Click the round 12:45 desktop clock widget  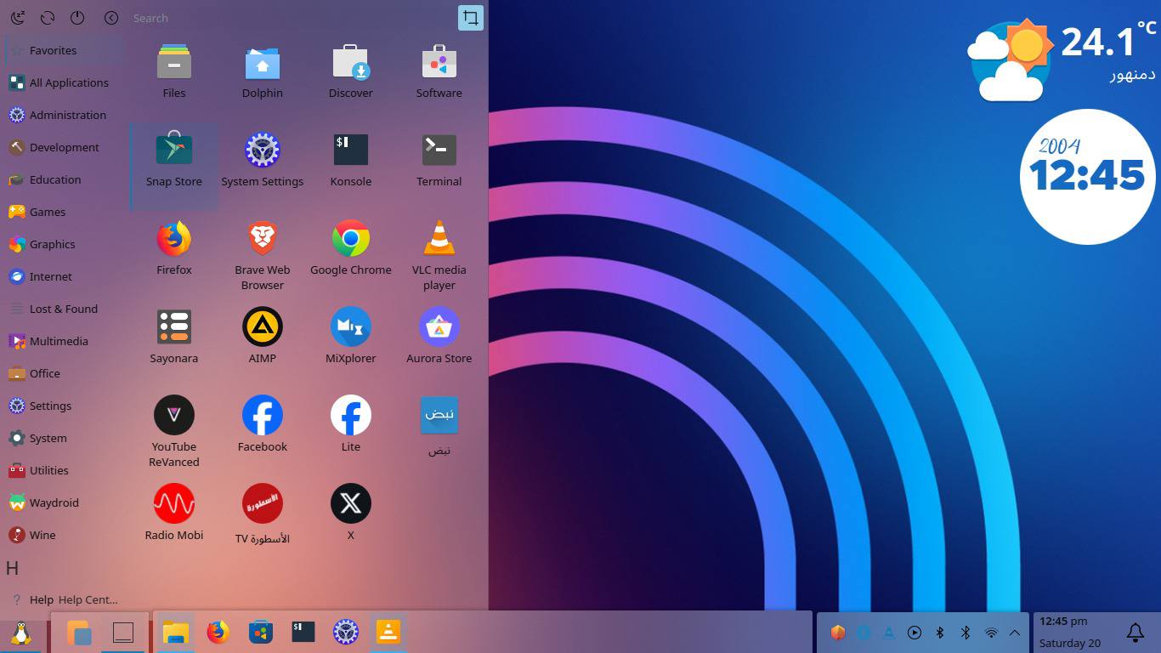click(x=1088, y=177)
